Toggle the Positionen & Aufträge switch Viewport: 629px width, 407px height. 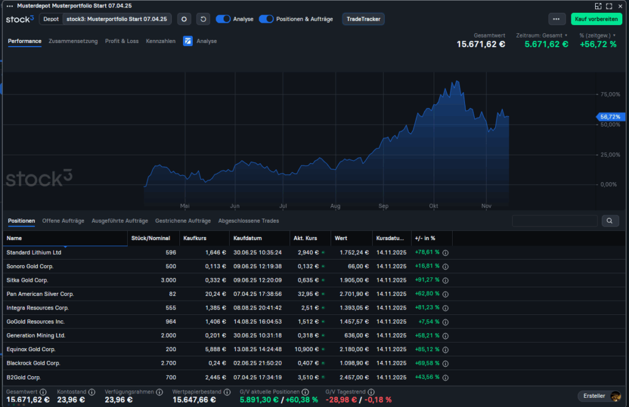(x=266, y=19)
